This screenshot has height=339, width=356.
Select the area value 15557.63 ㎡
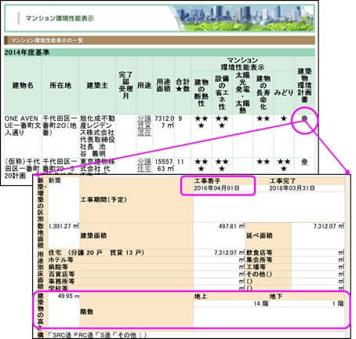[165, 165]
